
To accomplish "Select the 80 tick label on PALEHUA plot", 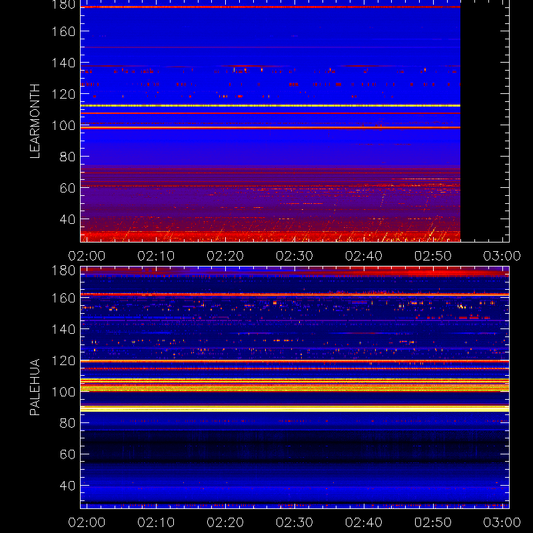I will pyautogui.click(x=67, y=423).
